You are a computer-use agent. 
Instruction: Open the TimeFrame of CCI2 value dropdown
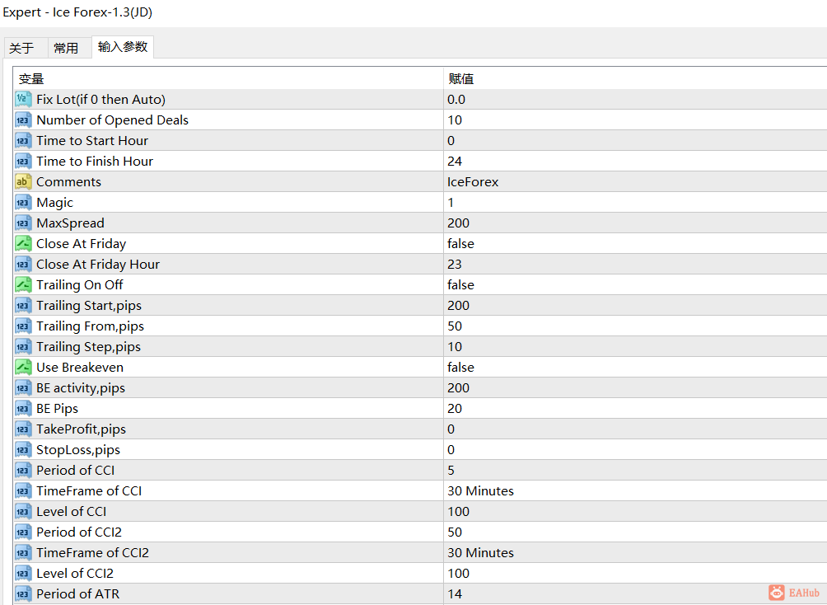(x=635, y=553)
